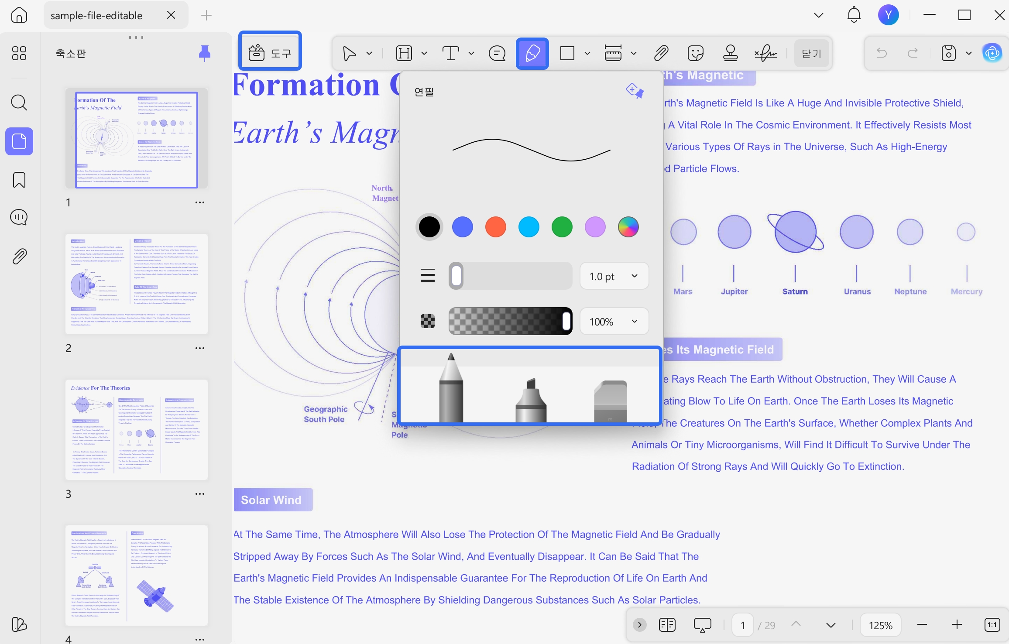This screenshot has width=1009, height=644.
Task: Open the custom rainbow color picker
Action: [628, 227]
